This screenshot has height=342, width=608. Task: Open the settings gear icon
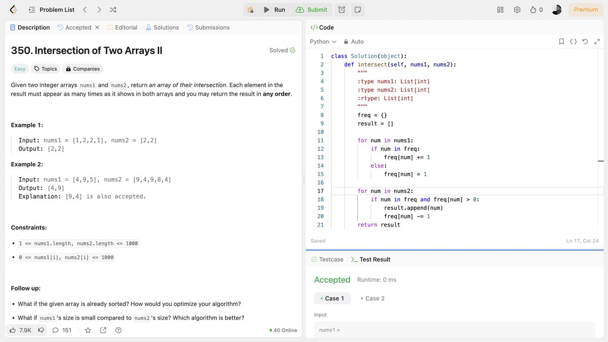[x=517, y=10]
